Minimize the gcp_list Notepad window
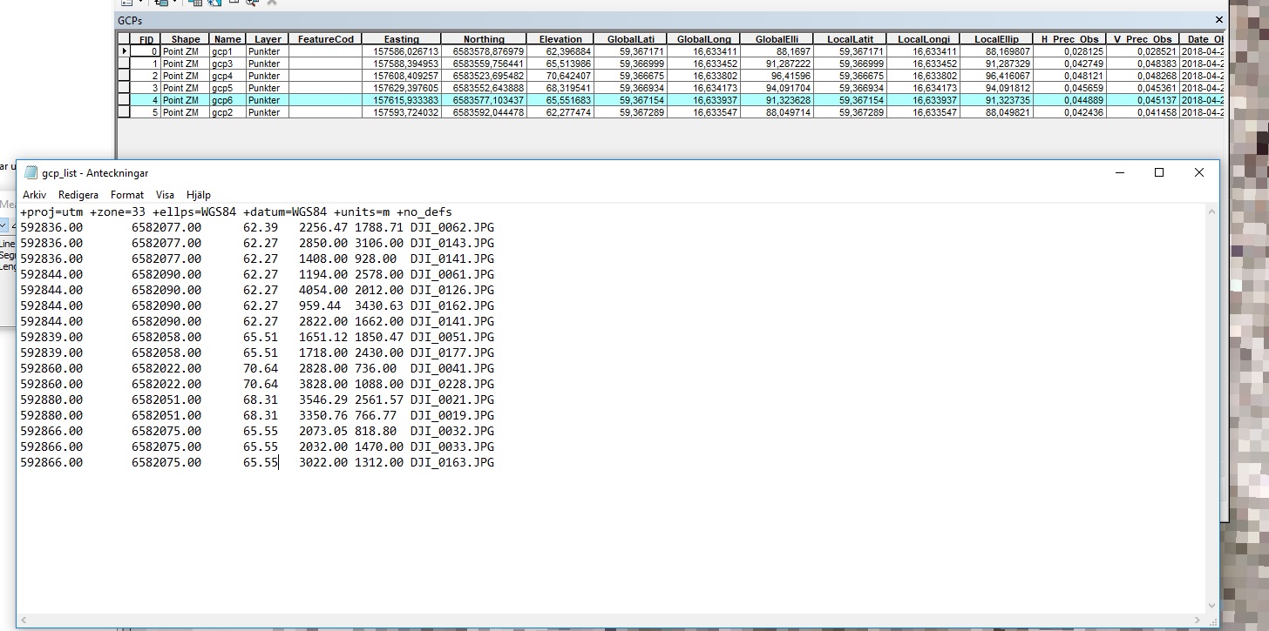Viewport: 1269px width, 631px height. click(1119, 173)
